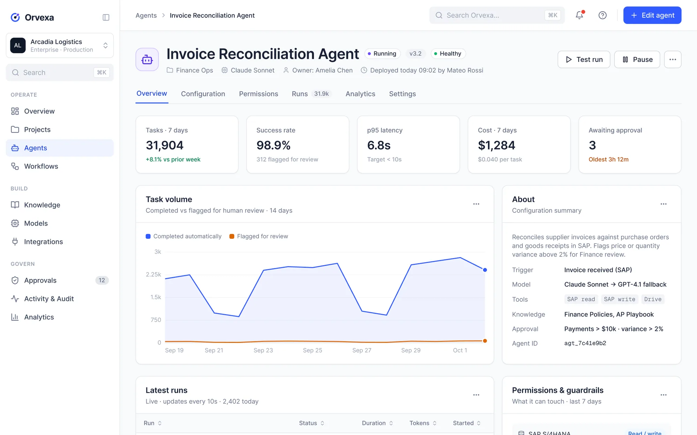Toggle the Flagged for review legend swatch
Screen dimensions: 697x435
(x=232, y=236)
